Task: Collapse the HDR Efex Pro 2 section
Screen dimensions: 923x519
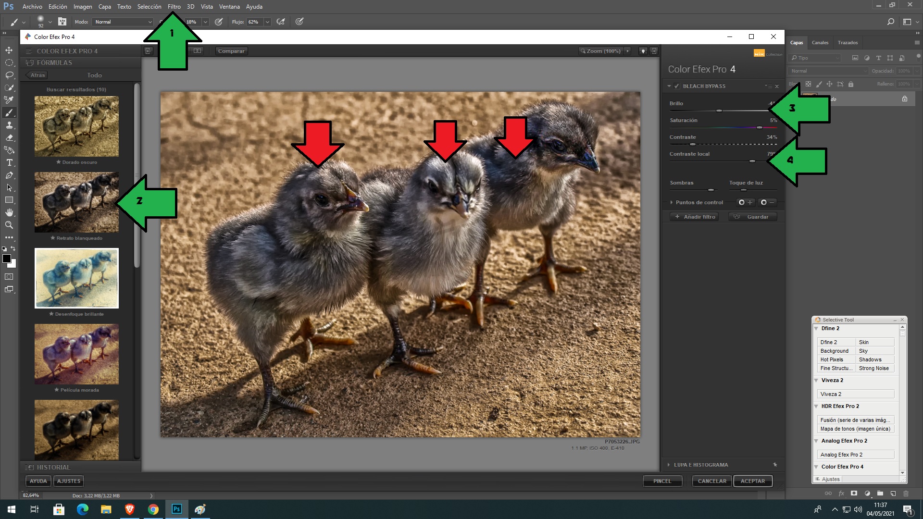Action: pos(816,407)
